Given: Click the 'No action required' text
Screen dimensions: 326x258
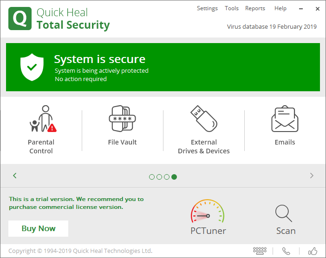Looking at the screenshot, I should pyautogui.click(x=81, y=79).
